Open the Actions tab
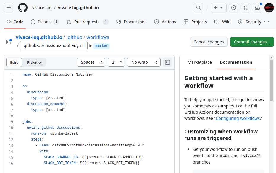Viewport: 276px width, 173px height. click(165, 22)
